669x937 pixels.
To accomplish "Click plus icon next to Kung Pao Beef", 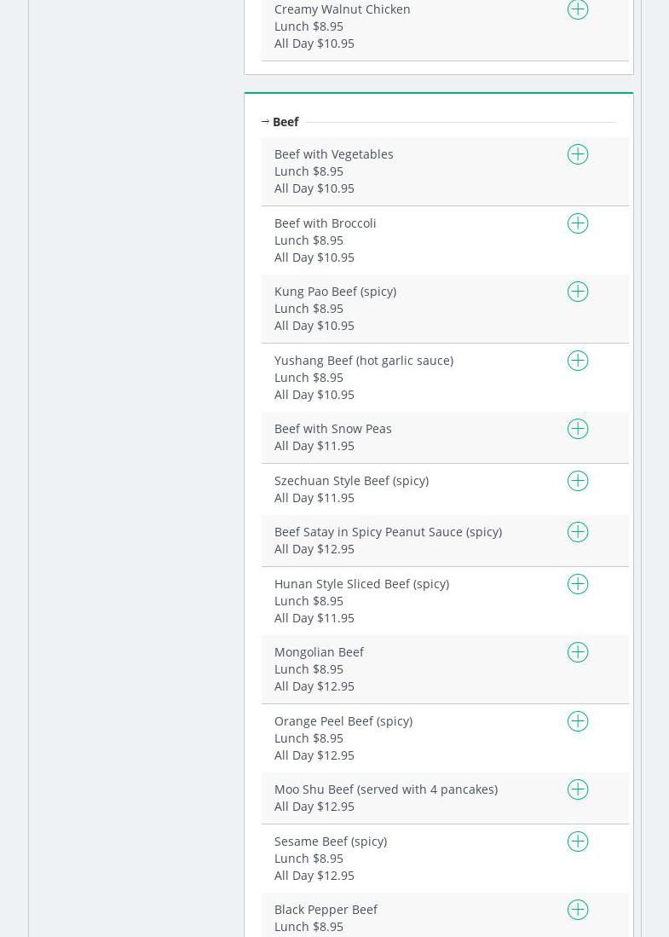I will click(578, 292).
